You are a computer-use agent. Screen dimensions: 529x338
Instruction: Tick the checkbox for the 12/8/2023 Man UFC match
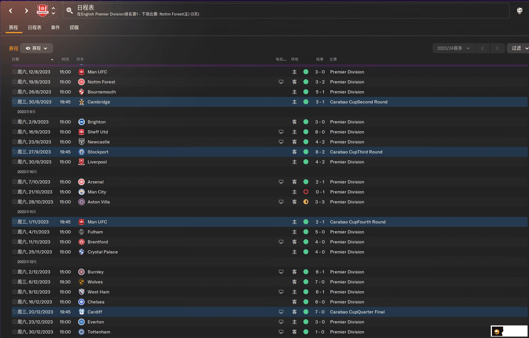pyautogui.click(x=14, y=72)
